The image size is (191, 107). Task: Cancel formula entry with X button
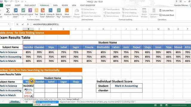[x=17, y=24]
